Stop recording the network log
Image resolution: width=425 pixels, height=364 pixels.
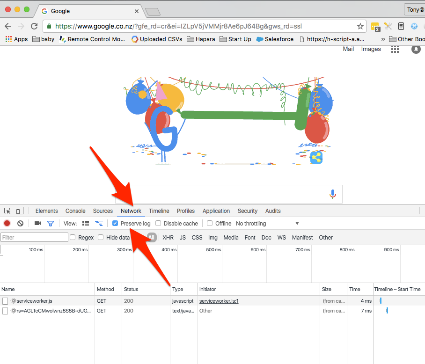[x=7, y=224]
